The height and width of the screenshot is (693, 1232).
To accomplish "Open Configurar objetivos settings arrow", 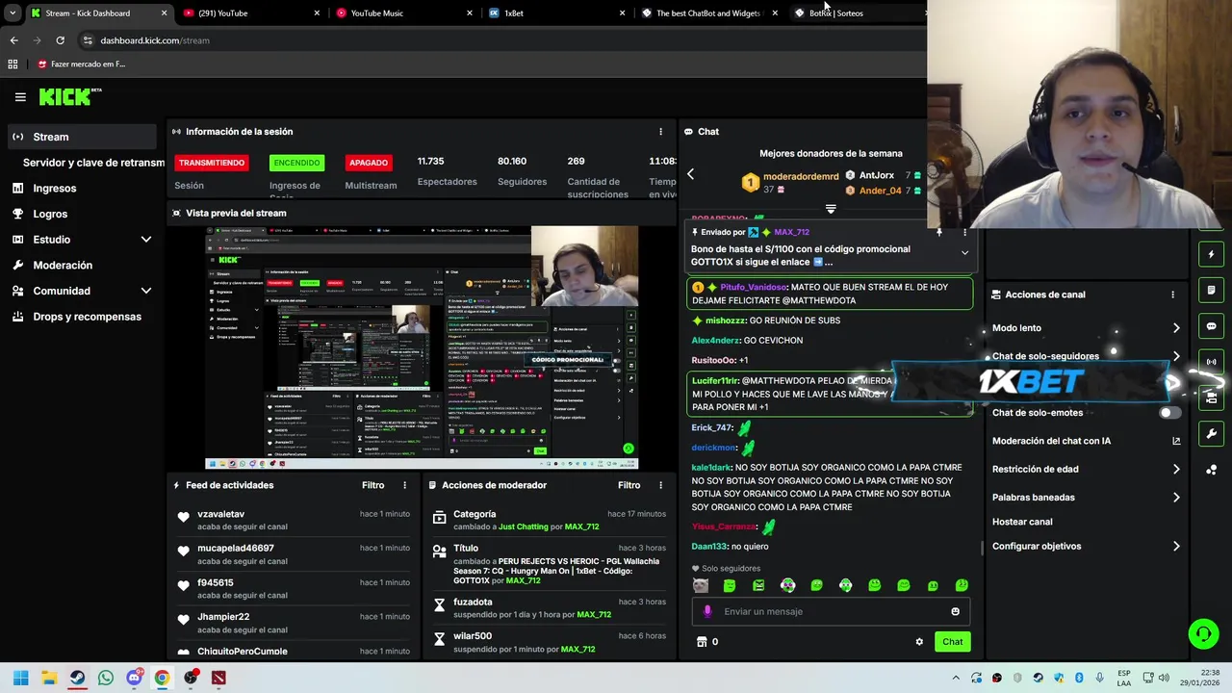I will [1176, 547].
